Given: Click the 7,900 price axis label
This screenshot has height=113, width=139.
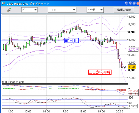Looking at the screenshot, I should [x=132, y=78].
